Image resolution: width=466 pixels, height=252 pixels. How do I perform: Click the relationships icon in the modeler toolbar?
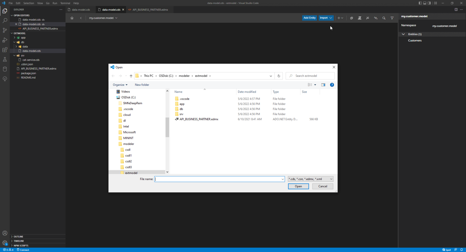[x=376, y=18]
